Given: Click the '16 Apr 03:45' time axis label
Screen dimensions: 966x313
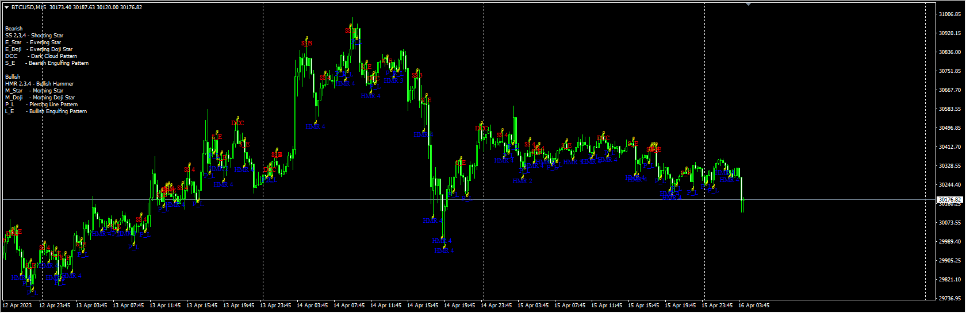Looking at the screenshot, I should pyautogui.click(x=754, y=306).
